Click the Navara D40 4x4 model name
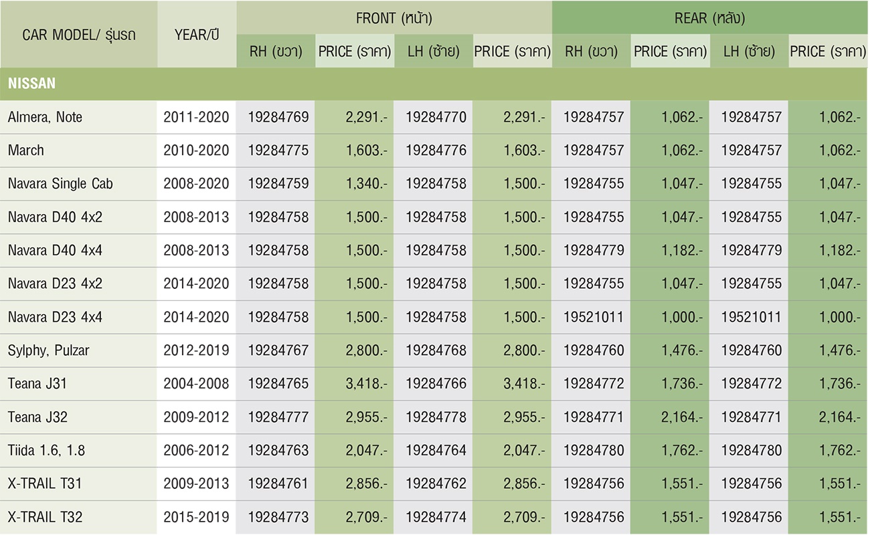Screen dimensions: 870x537 pyautogui.click(x=55, y=251)
